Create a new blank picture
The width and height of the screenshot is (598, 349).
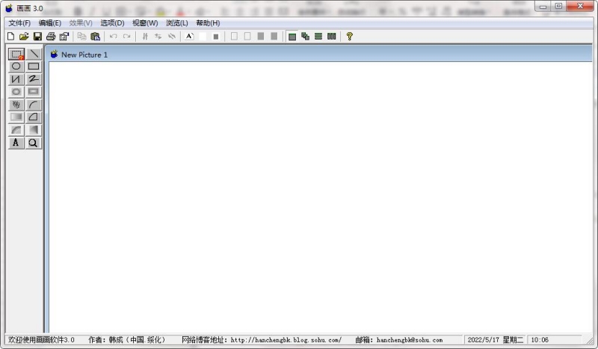pyautogui.click(x=10, y=36)
